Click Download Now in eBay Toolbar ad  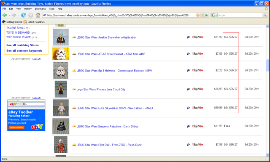[16, 127]
